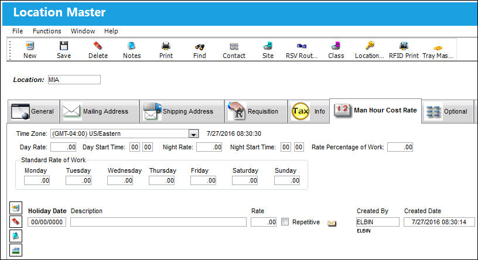Click the timestamp 7/27/2016 08:30:30

click(x=234, y=134)
